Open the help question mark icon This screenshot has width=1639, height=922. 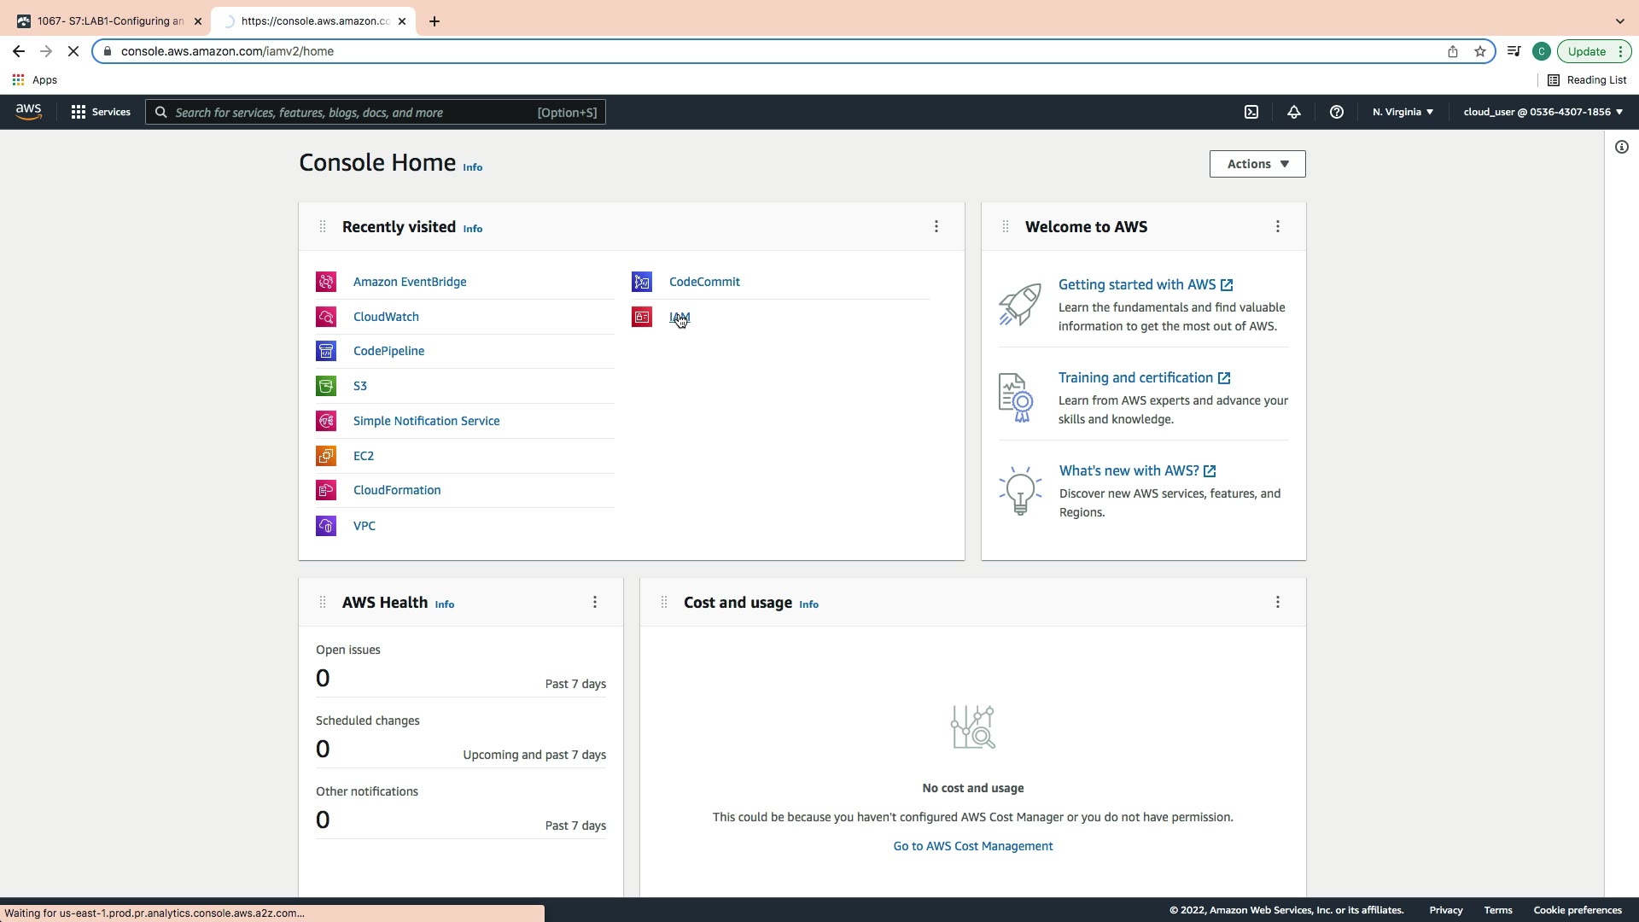tap(1337, 112)
